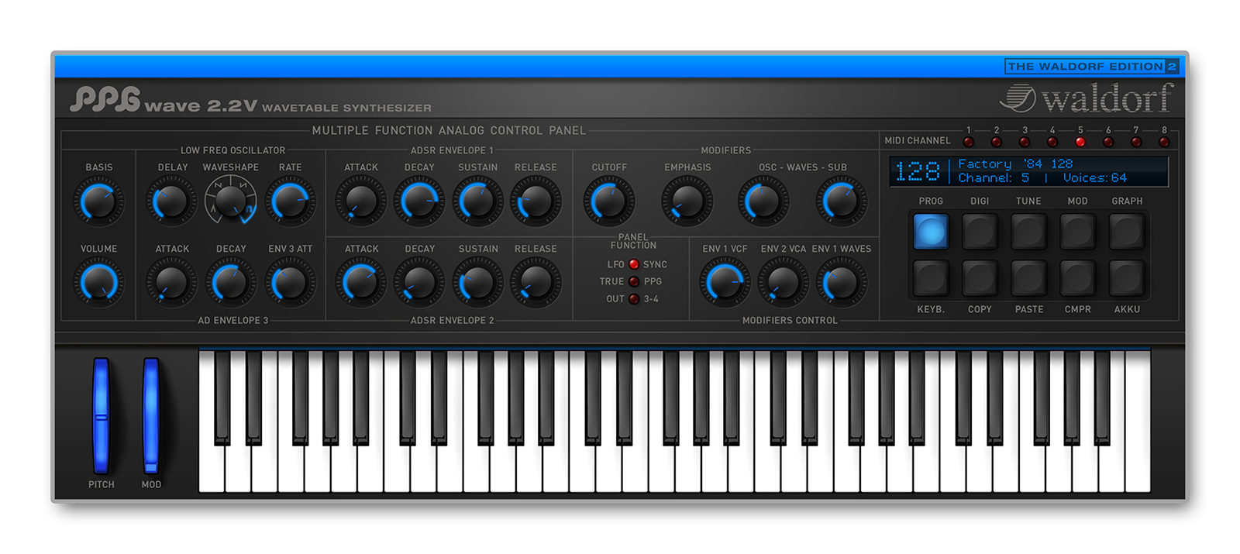The width and height of the screenshot is (1240, 554).
Task: Click the EMPHASIS knob
Action: pos(687,201)
